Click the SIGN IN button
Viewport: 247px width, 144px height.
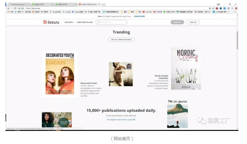(x=193, y=22)
